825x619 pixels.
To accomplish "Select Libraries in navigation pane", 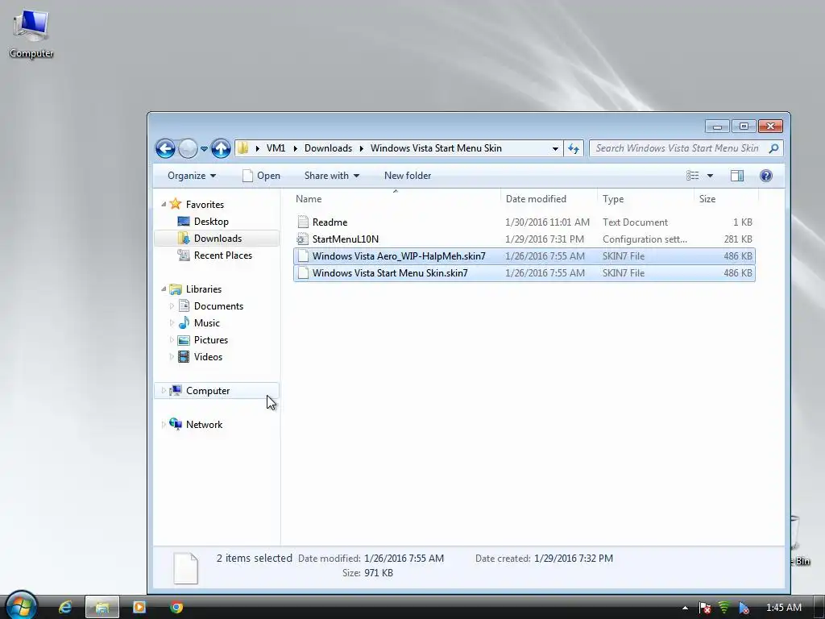I will point(204,289).
